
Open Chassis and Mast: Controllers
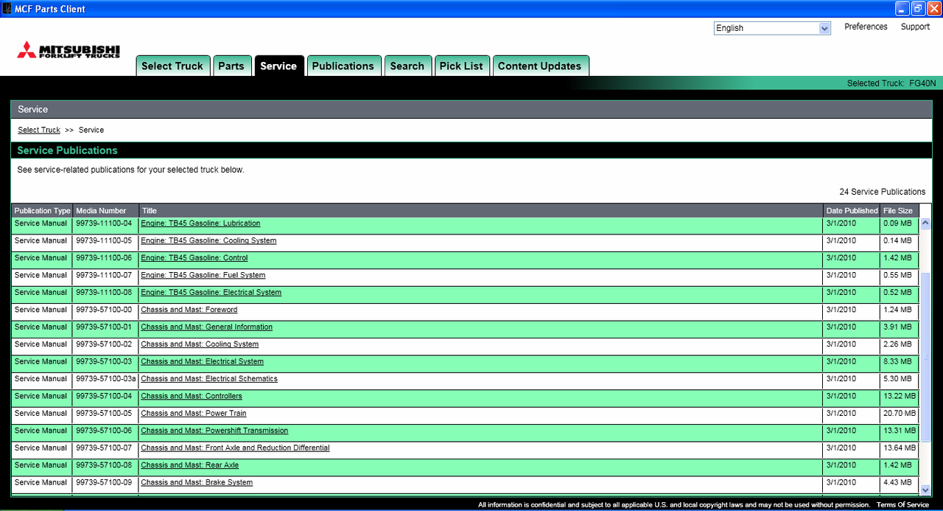[192, 396]
